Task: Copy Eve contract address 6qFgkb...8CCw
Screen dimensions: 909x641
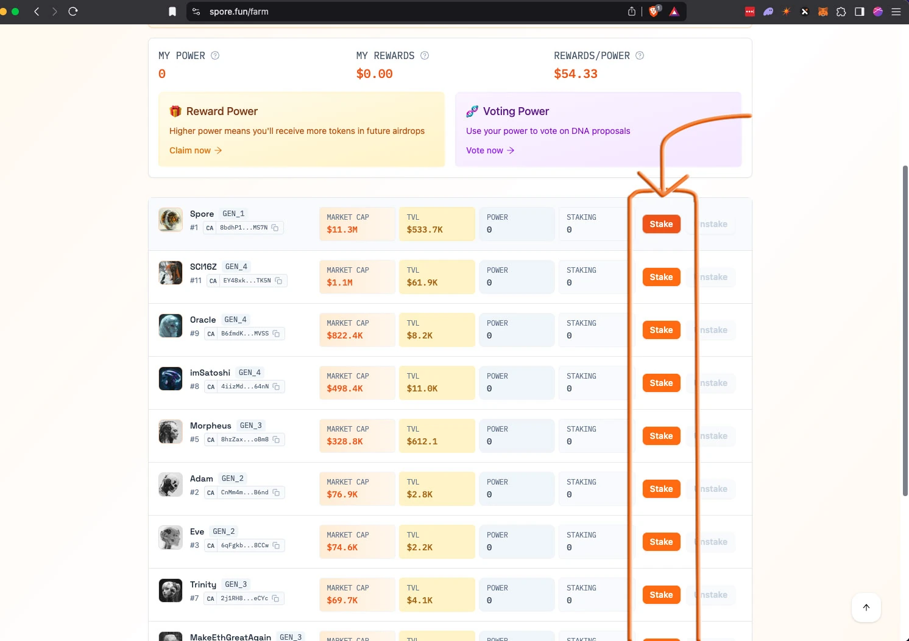Action: (x=277, y=545)
